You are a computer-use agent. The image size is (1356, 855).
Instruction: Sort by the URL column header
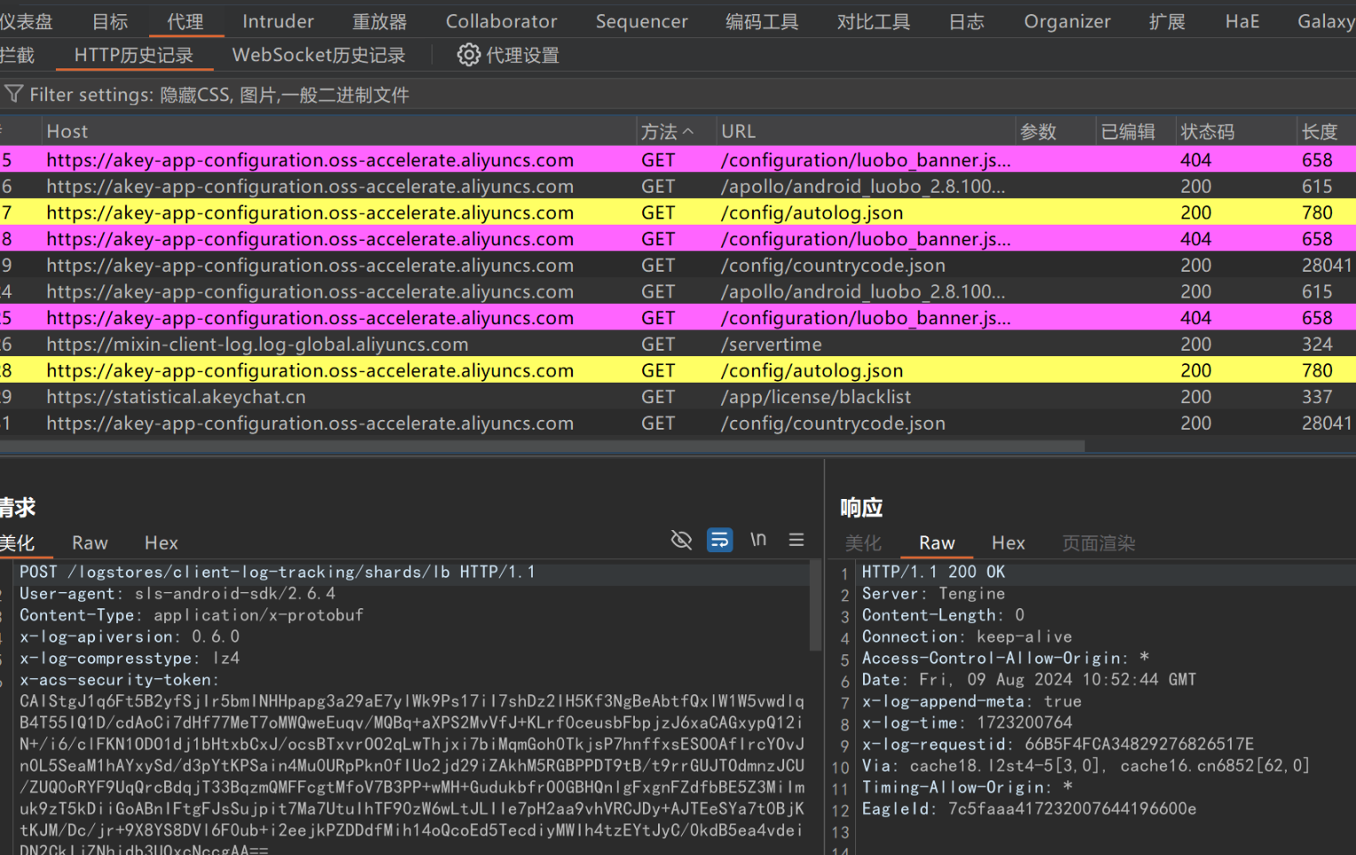tap(738, 131)
